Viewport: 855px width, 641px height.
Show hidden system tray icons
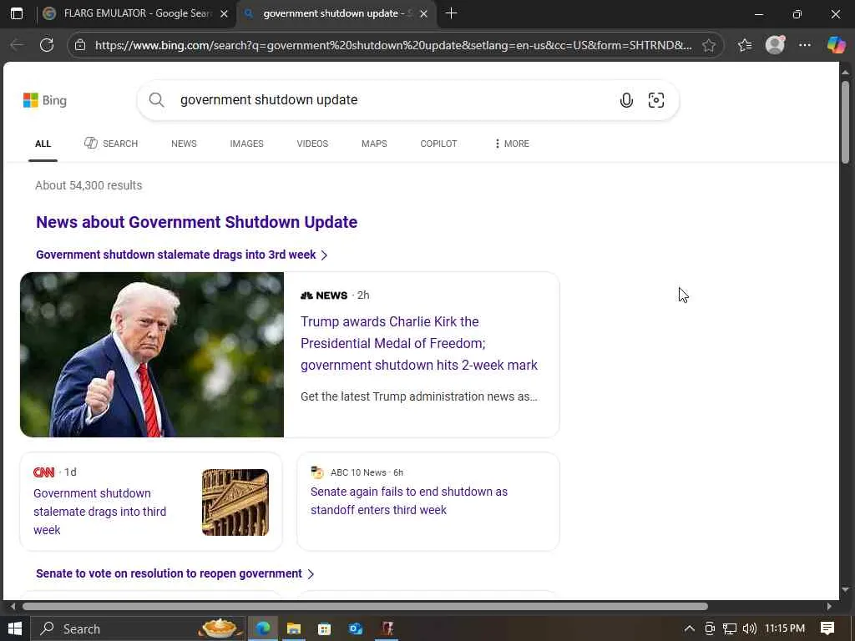pyautogui.click(x=689, y=629)
